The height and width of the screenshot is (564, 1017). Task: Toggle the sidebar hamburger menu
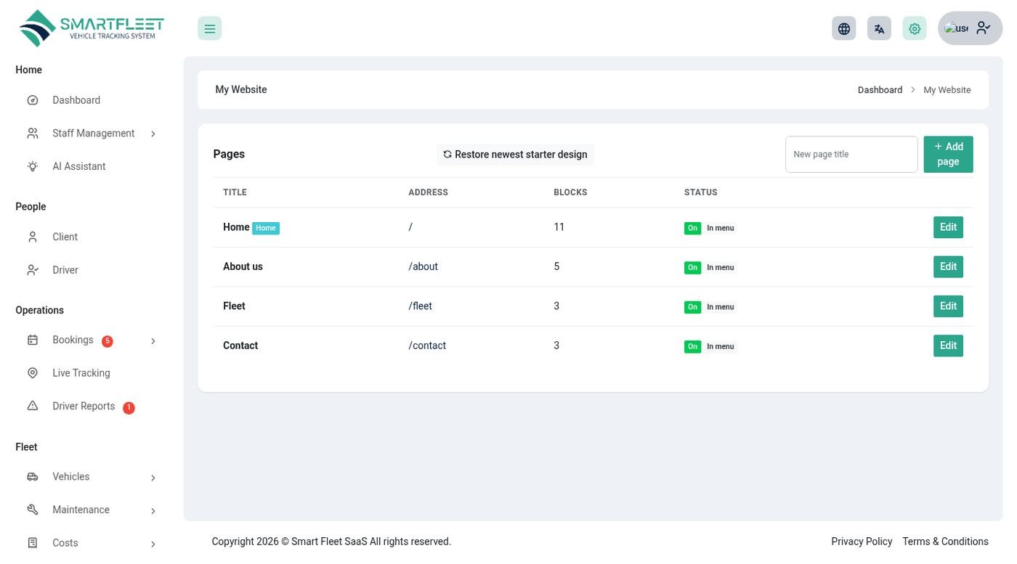point(209,28)
